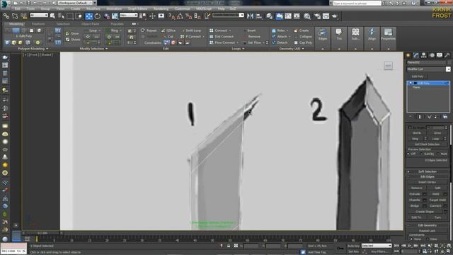Image resolution: width=453 pixels, height=255 pixels.
Task: Switch to the Display command panel tab
Action: [x=440, y=55]
